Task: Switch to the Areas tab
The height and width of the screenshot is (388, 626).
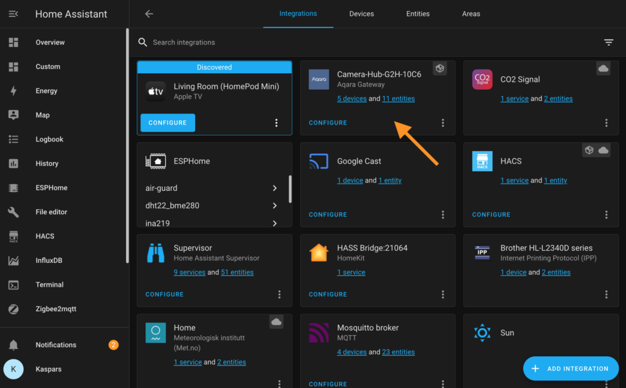Action: coord(471,13)
